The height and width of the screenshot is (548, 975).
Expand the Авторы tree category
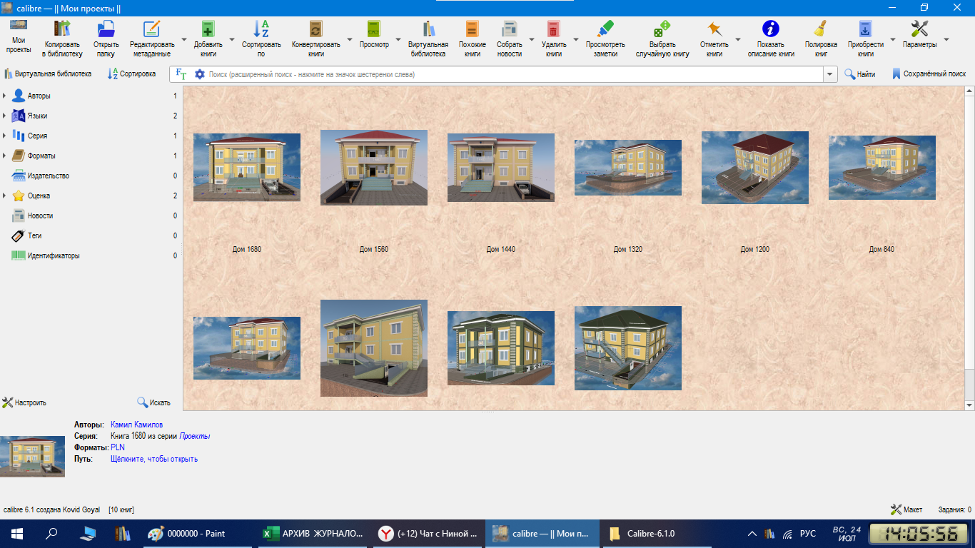click(x=5, y=96)
